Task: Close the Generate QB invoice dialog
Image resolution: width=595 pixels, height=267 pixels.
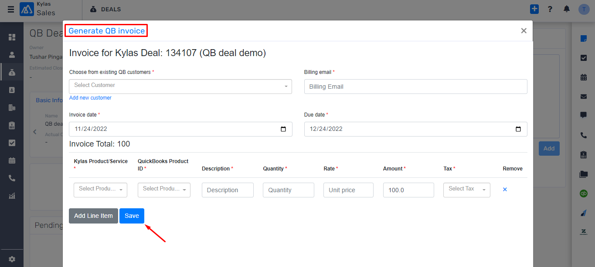Action: coord(524,30)
